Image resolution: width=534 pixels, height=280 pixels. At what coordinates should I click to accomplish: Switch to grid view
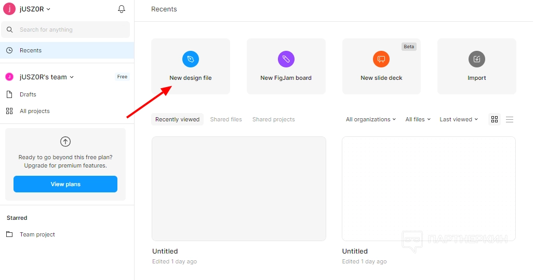(x=495, y=119)
